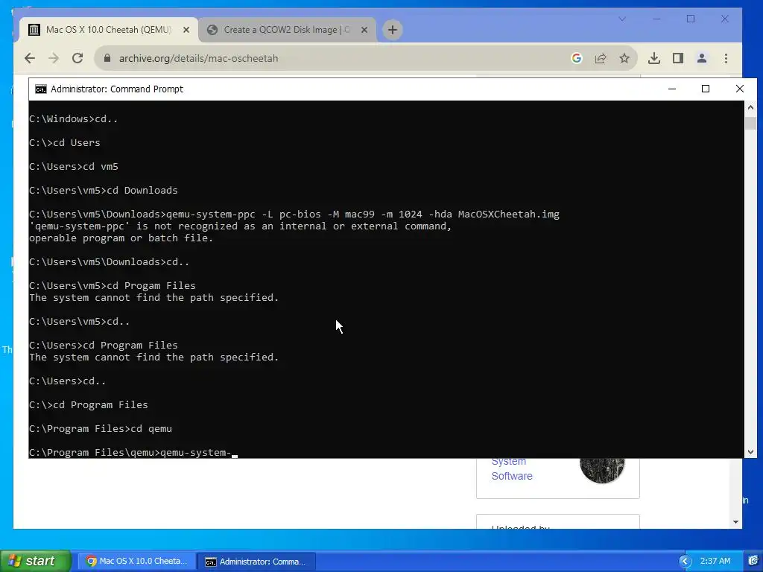Close the Chrome browser window

724,19
